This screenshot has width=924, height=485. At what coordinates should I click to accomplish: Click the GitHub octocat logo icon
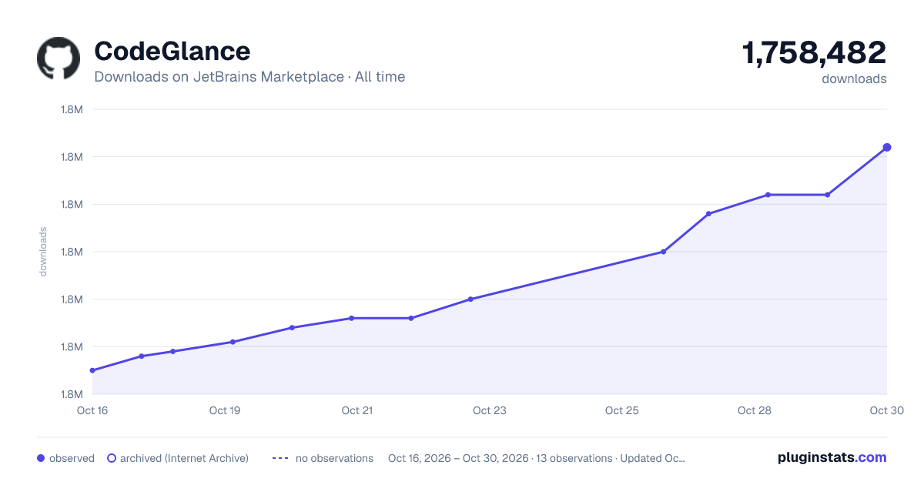[59, 58]
